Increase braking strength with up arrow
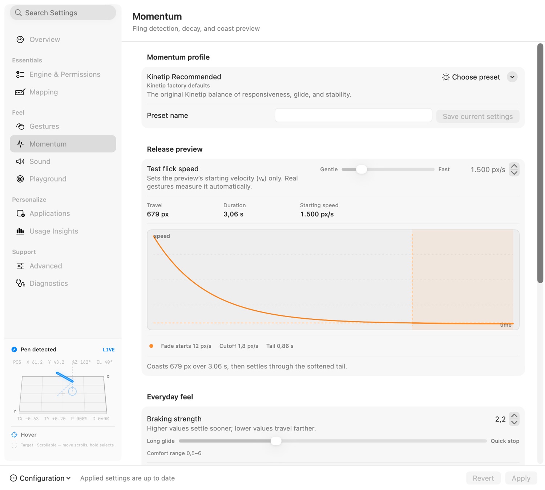The image size is (545, 490). (514, 416)
